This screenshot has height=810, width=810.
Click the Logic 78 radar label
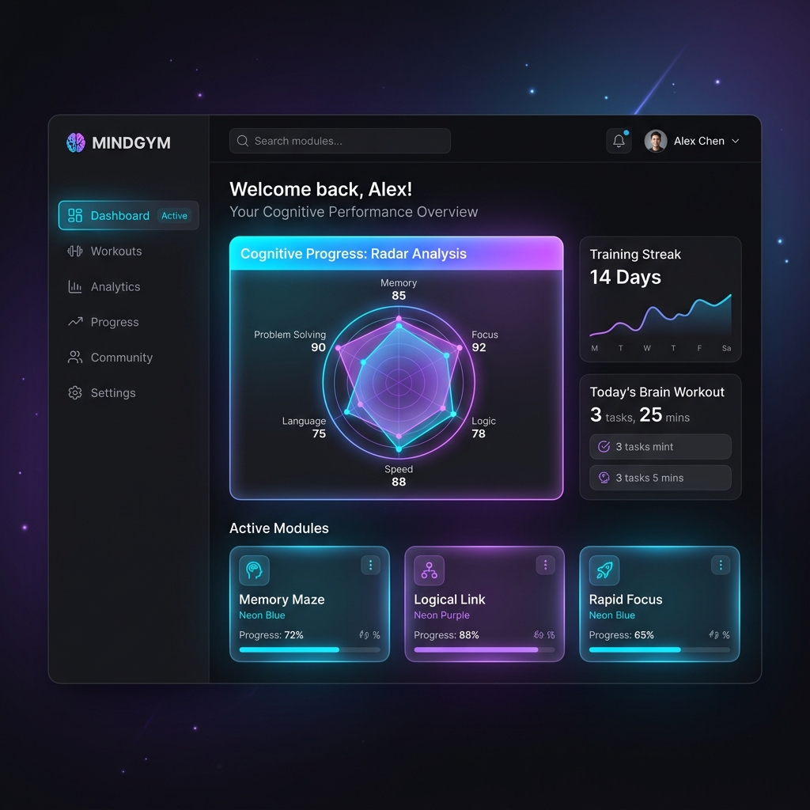point(483,427)
